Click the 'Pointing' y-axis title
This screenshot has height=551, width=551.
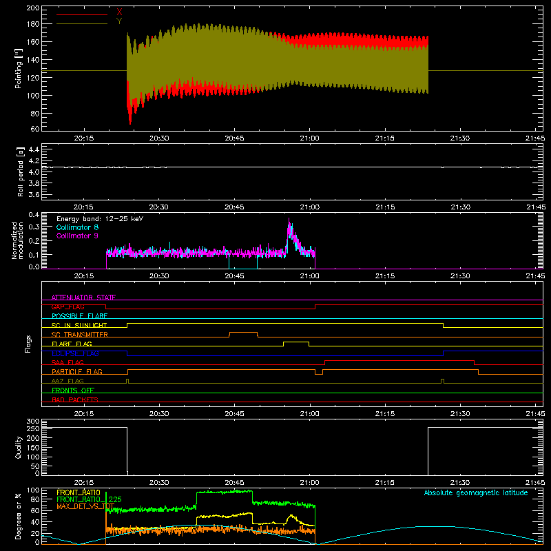(x=19, y=68)
